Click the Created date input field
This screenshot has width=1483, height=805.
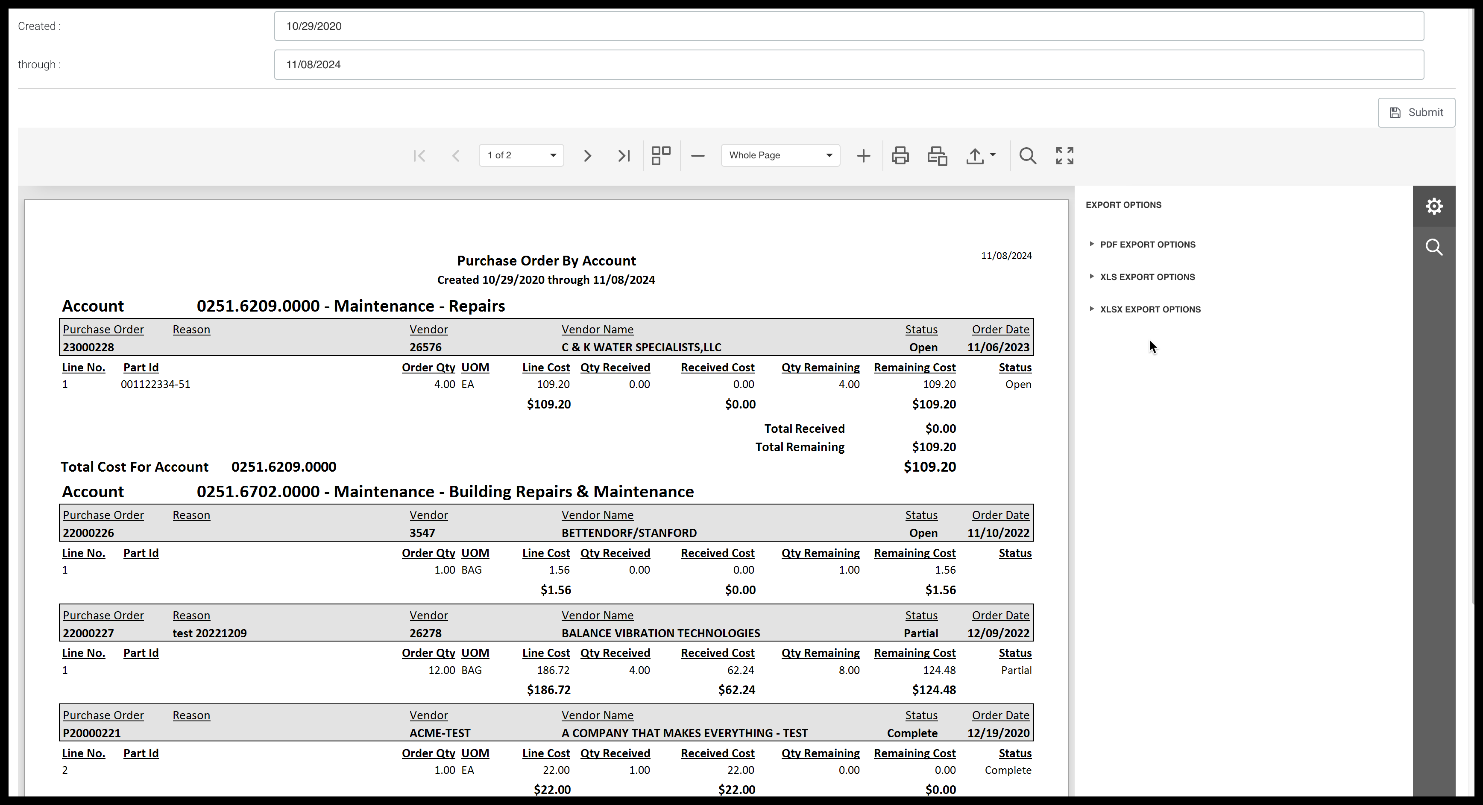[x=849, y=26]
